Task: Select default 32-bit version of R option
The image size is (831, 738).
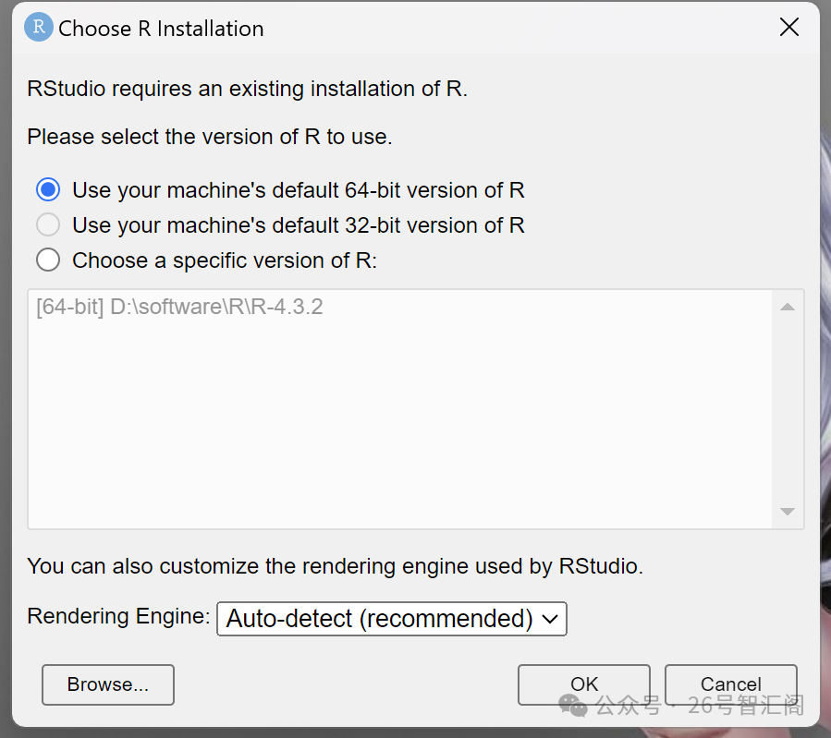Action: coord(48,225)
